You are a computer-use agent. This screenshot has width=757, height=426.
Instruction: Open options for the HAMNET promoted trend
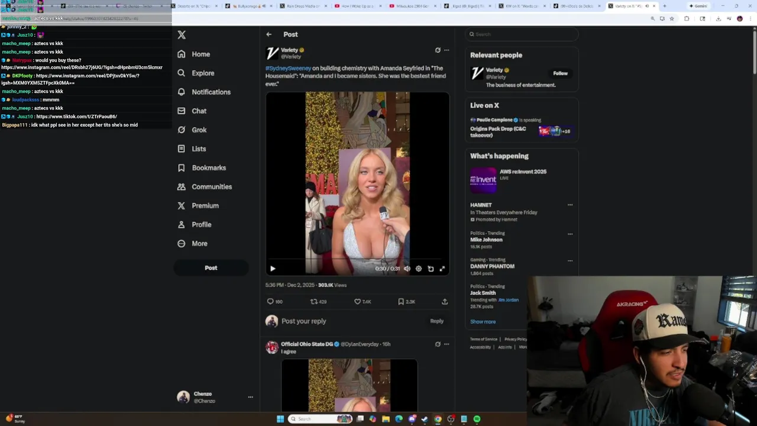pyautogui.click(x=570, y=205)
